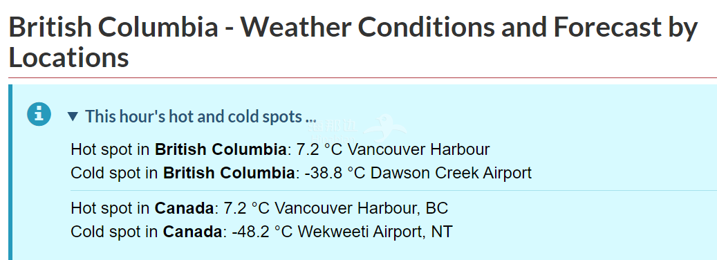Click the blue information circle icon
717x260 pixels.
pyautogui.click(x=39, y=114)
